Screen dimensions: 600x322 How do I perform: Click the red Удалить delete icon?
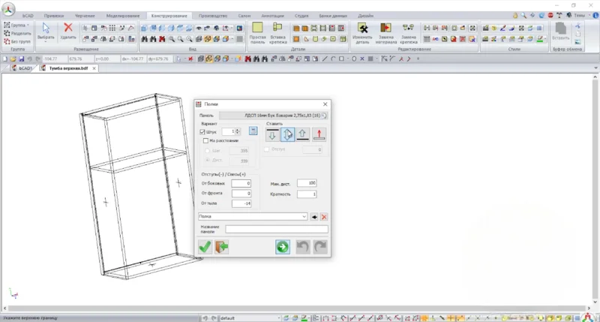click(67, 30)
